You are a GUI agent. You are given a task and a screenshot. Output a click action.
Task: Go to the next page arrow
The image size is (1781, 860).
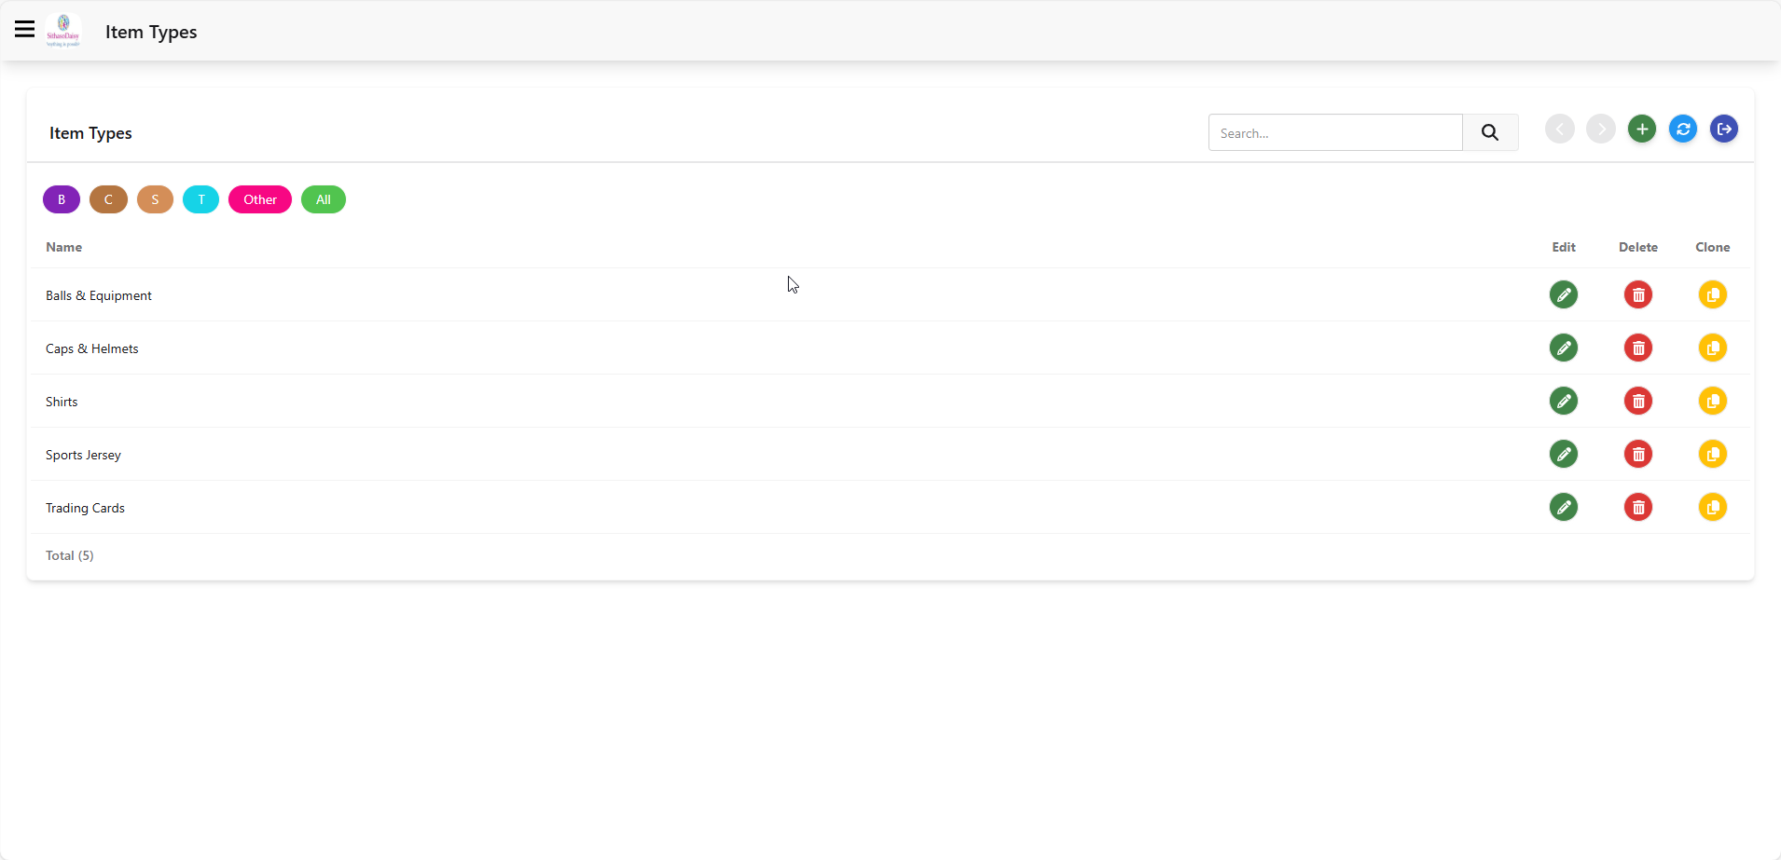[x=1601, y=130]
